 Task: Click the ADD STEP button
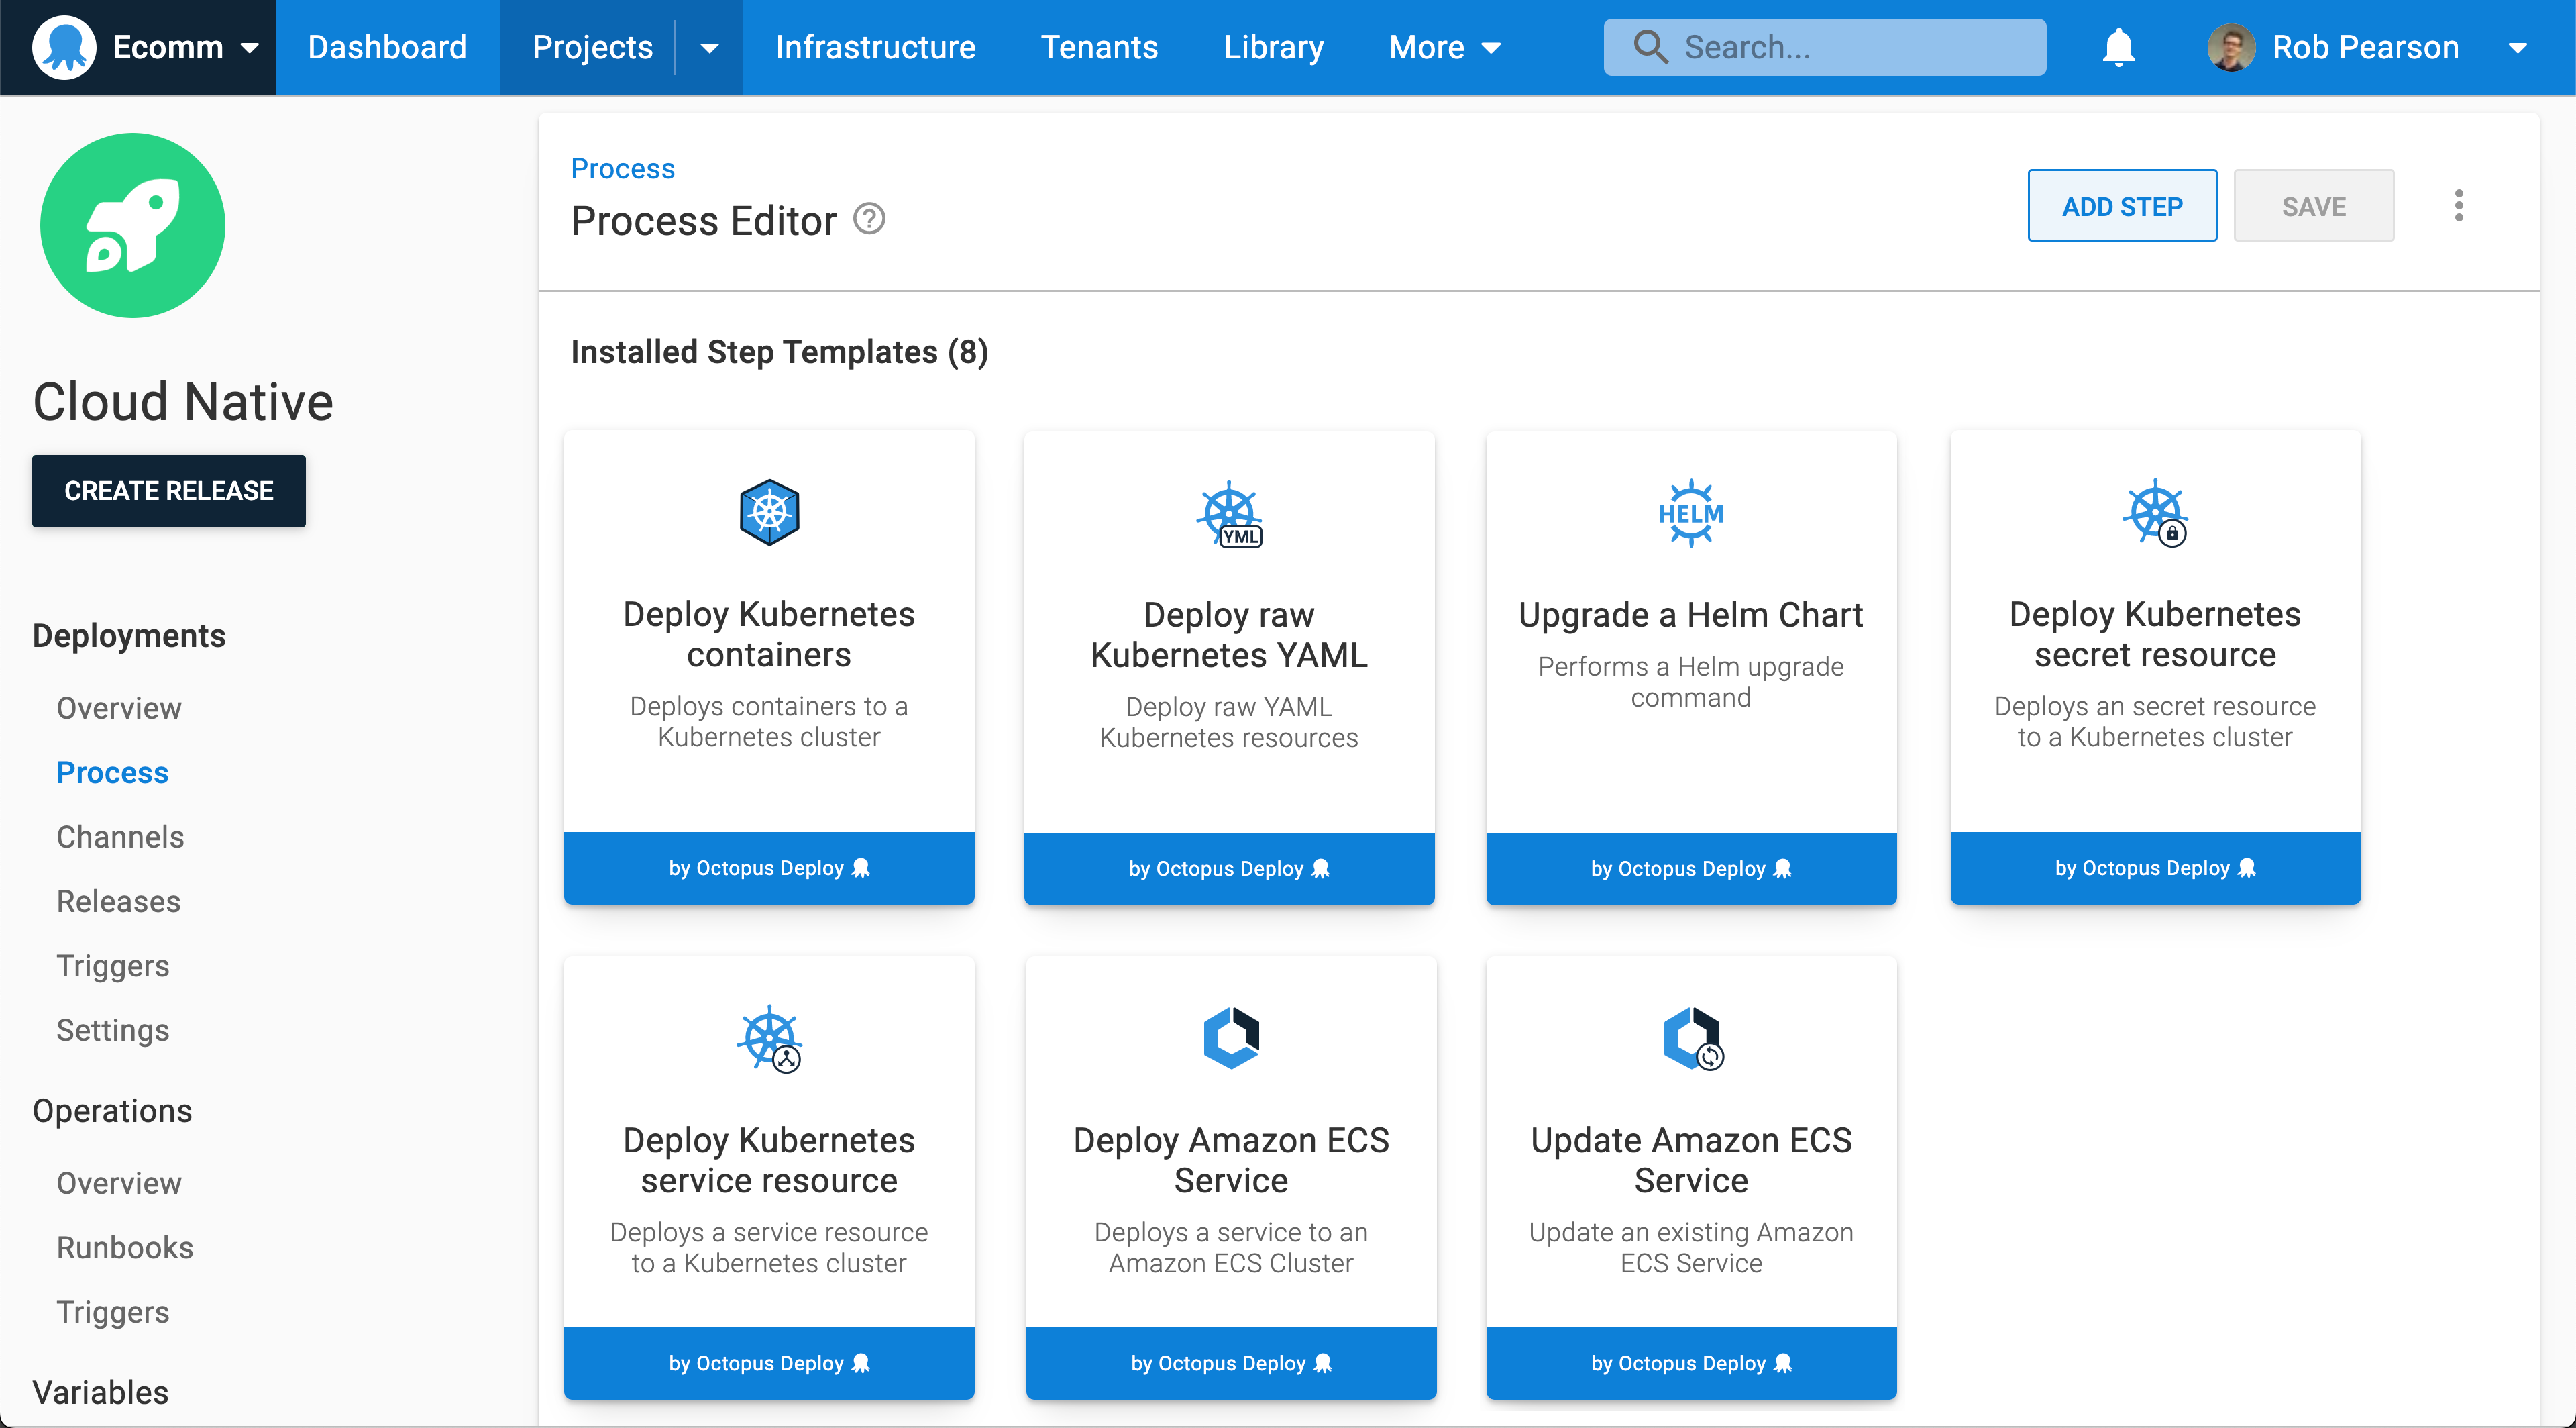pyautogui.click(x=2122, y=205)
